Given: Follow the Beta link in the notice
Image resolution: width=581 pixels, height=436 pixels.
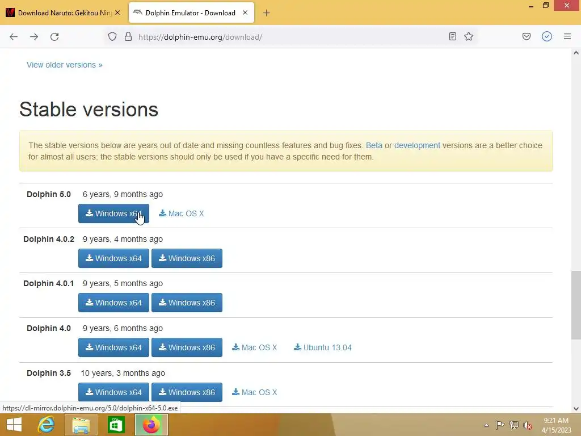Looking at the screenshot, I should (x=374, y=145).
